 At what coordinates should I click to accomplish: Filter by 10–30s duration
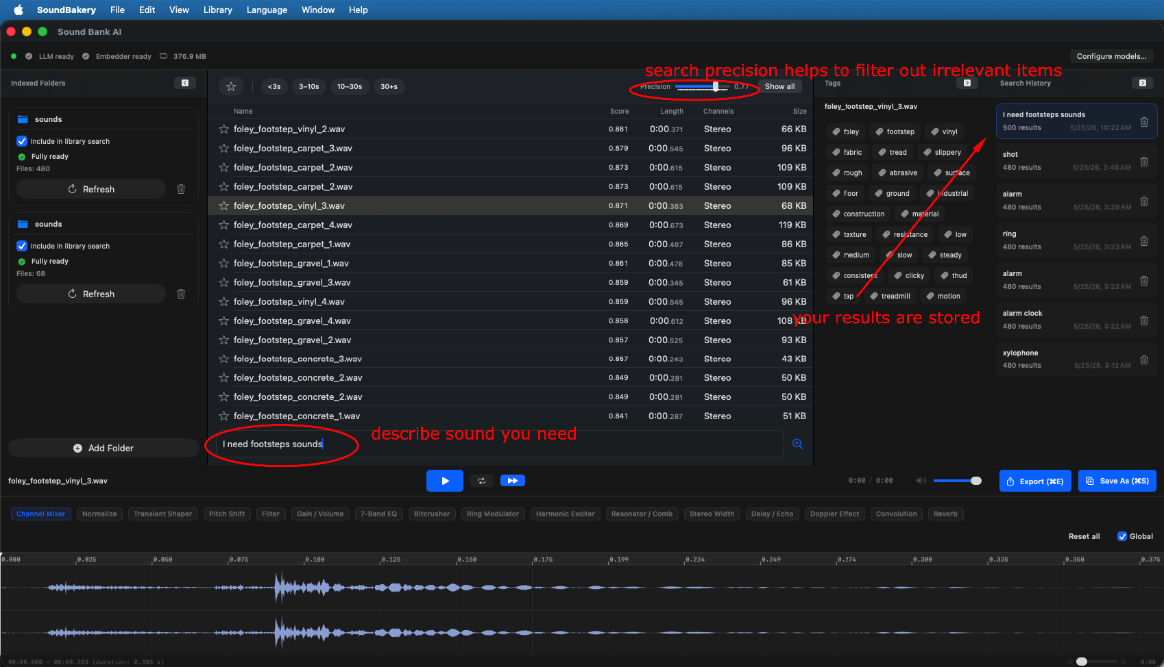tap(350, 86)
